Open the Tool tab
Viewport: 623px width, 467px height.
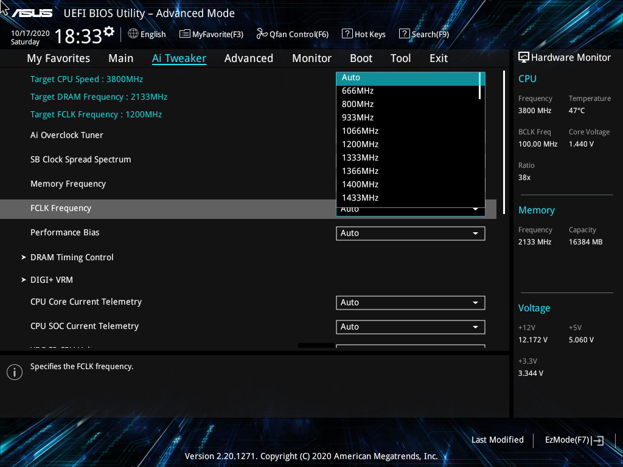click(400, 58)
